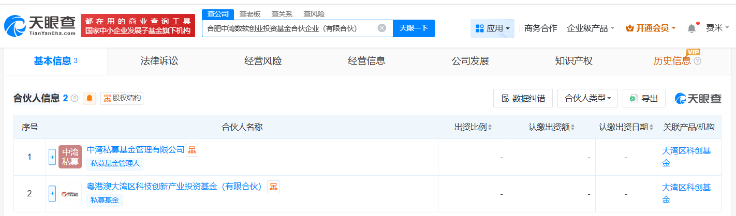The height and width of the screenshot is (216, 736).
Task: Switch to 经营风险 tab
Action: pos(263,61)
